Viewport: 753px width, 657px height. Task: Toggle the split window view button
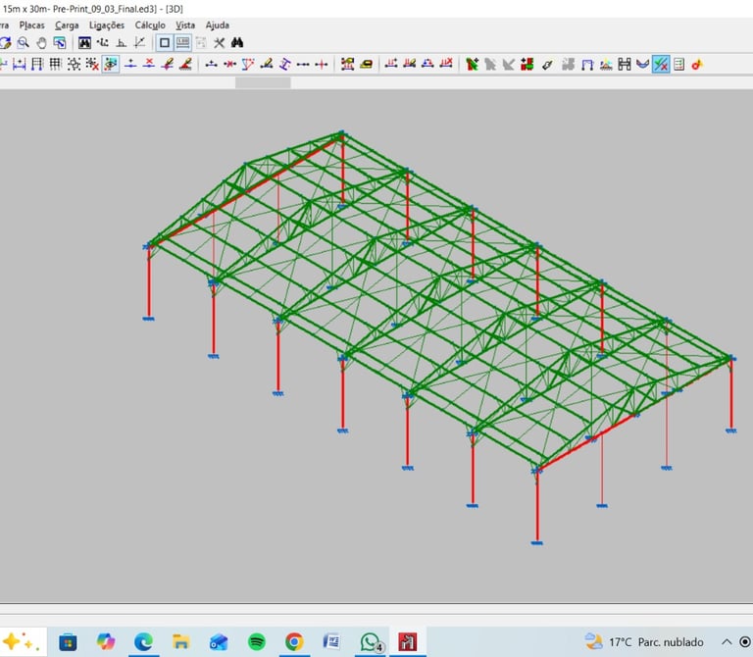[x=182, y=43]
